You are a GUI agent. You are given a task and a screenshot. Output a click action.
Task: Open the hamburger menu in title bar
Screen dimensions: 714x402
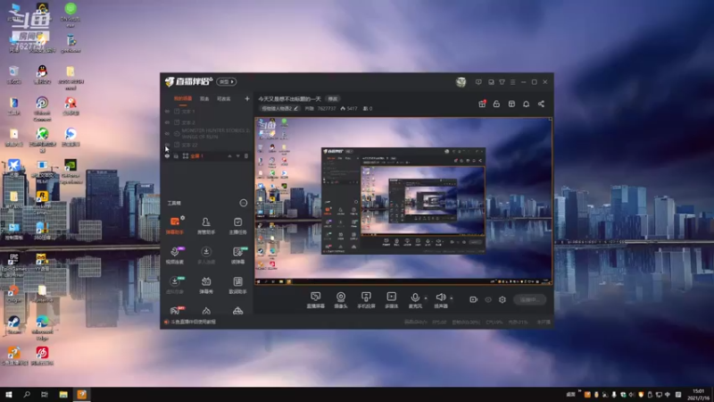point(512,82)
